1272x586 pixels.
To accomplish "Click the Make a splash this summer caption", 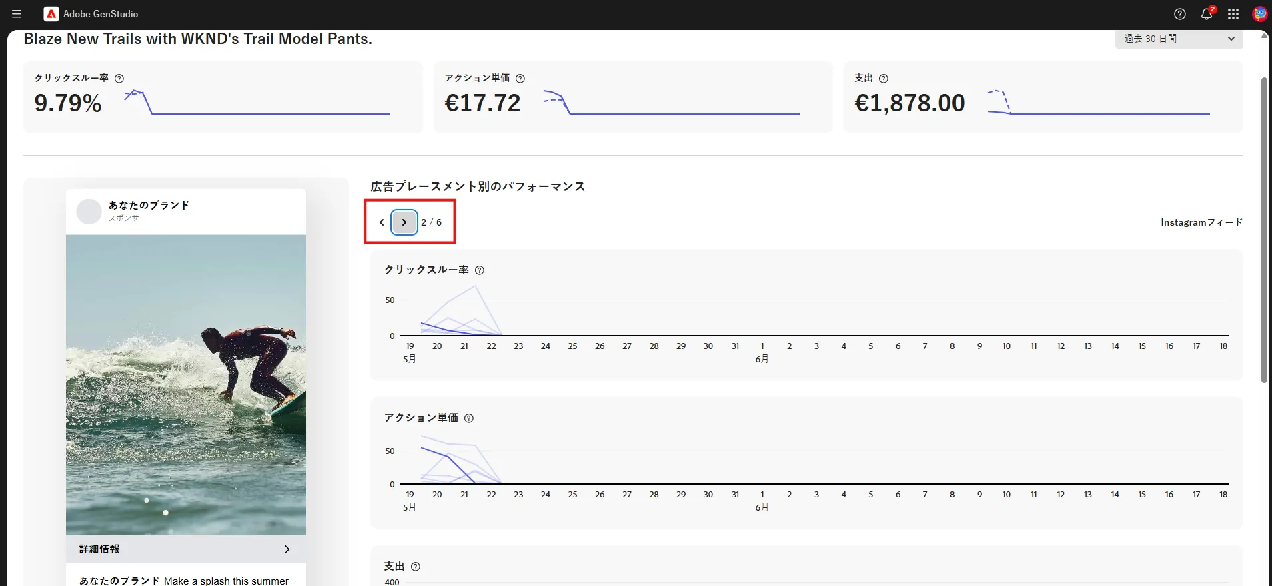I will (x=227, y=581).
